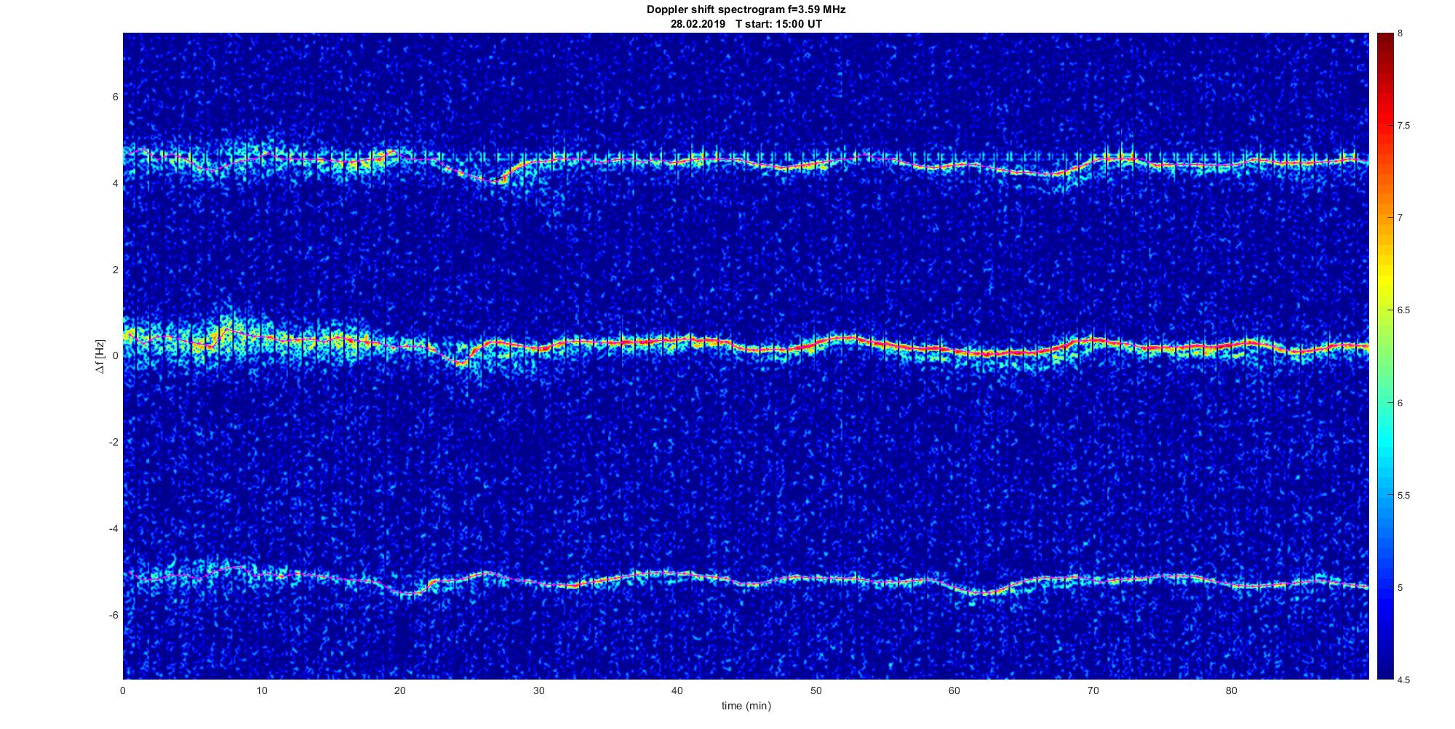Image resolution: width=1455 pixels, height=729 pixels.
Task: Click the colorbar tick label '8'
Action: pyautogui.click(x=1400, y=33)
